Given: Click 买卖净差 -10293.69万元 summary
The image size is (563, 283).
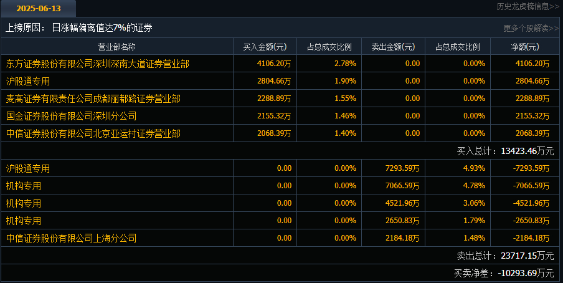Looking at the screenshot, I should point(503,273).
